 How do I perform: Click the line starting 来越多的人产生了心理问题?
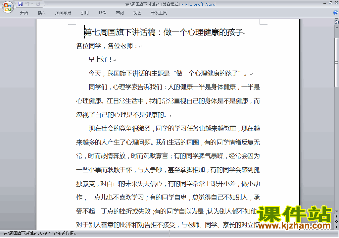tap(168, 142)
